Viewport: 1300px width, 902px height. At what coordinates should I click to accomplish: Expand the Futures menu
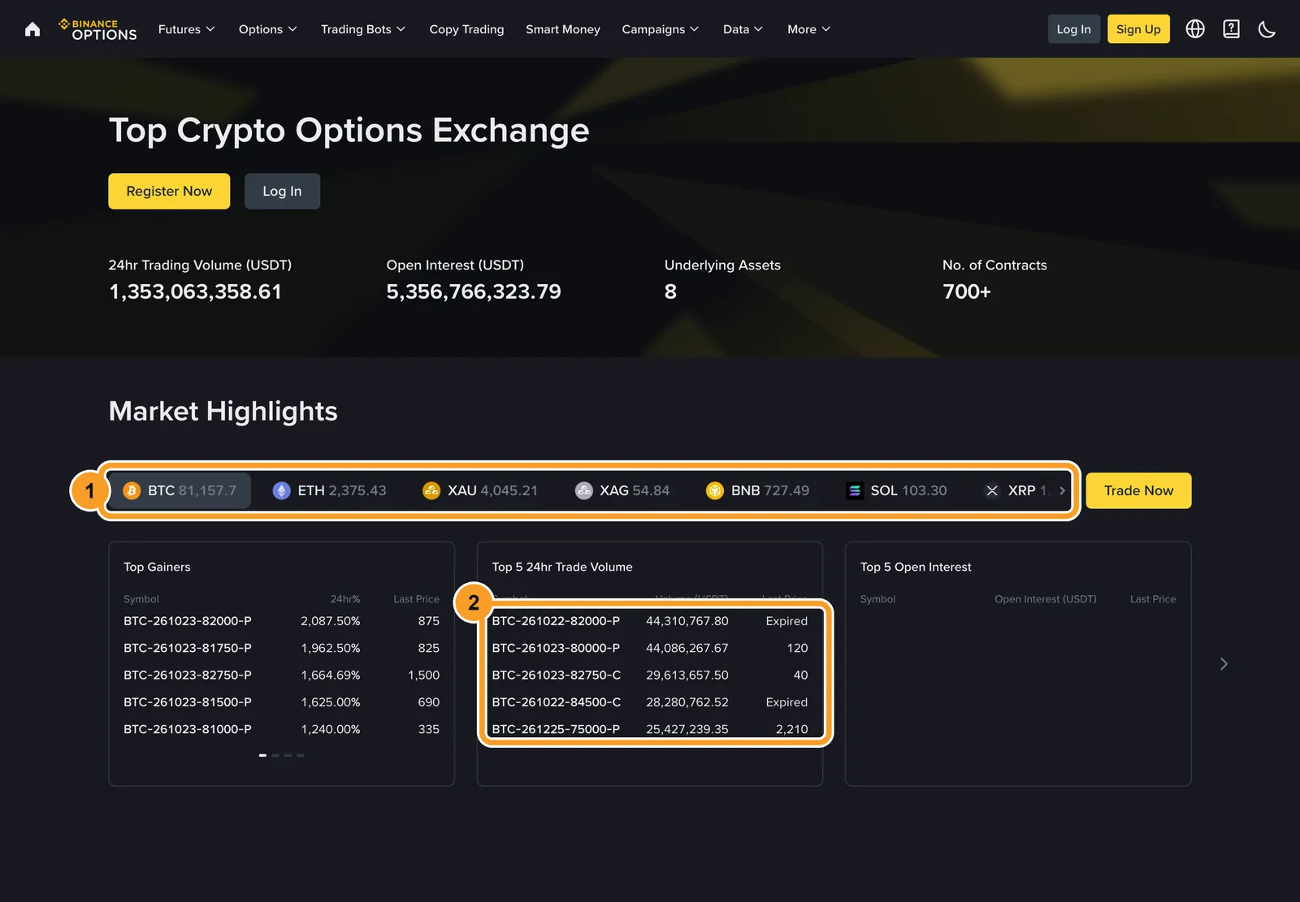(x=187, y=29)
